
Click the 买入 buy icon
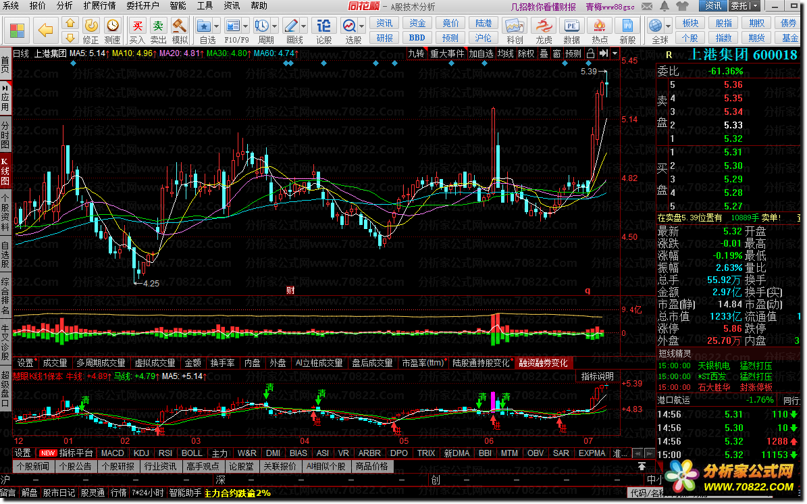click(x=137, y=30)
